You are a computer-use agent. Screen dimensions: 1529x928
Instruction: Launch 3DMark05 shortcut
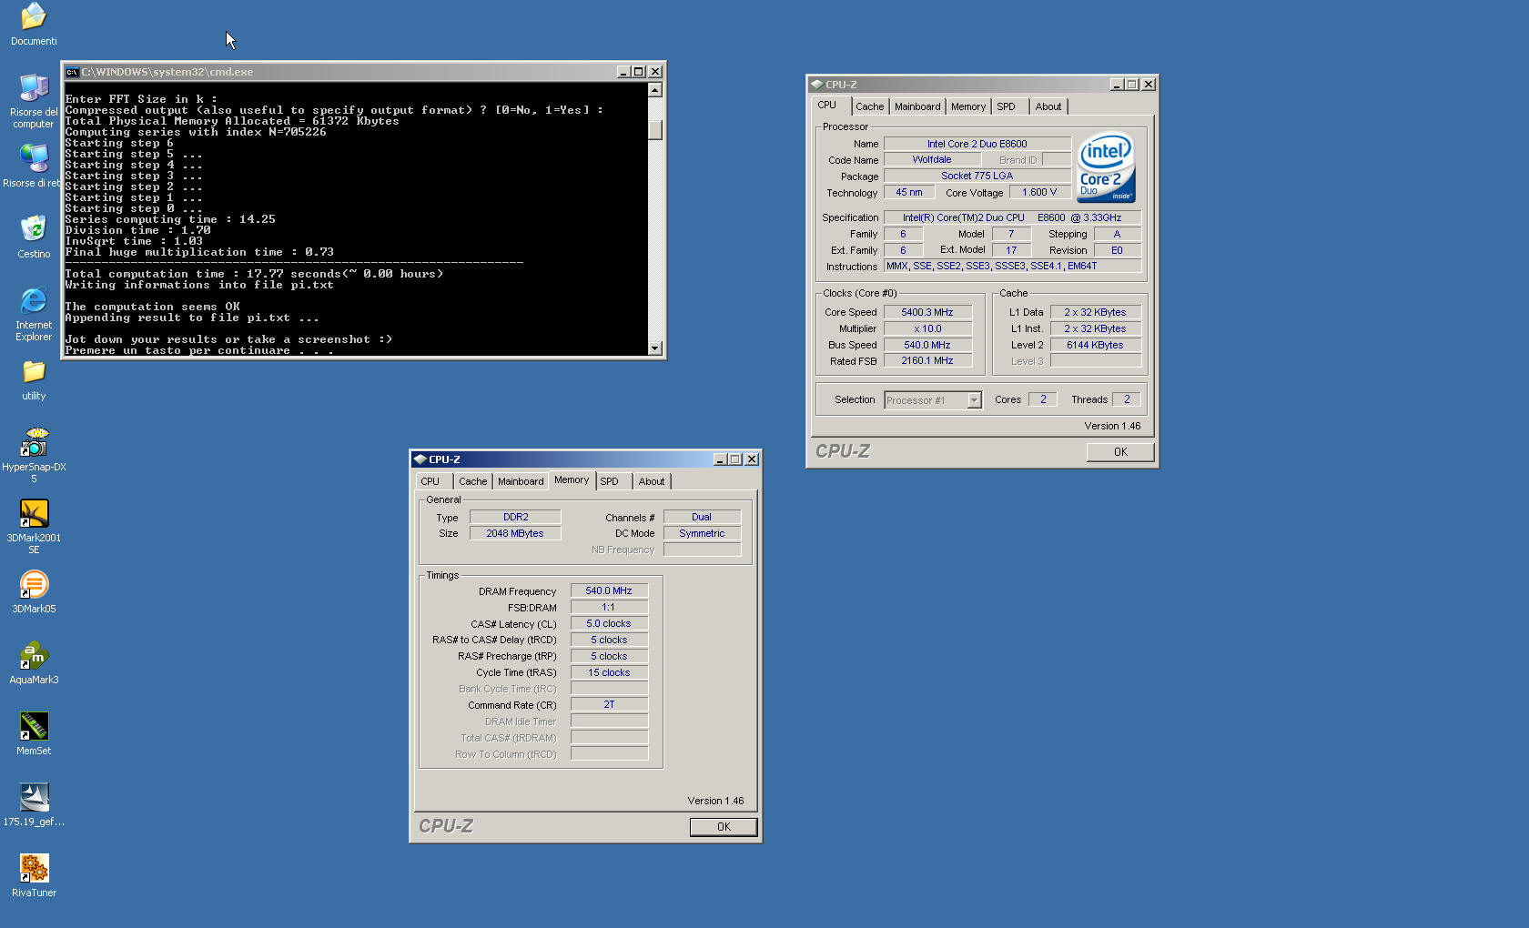[x=34, y=584]
